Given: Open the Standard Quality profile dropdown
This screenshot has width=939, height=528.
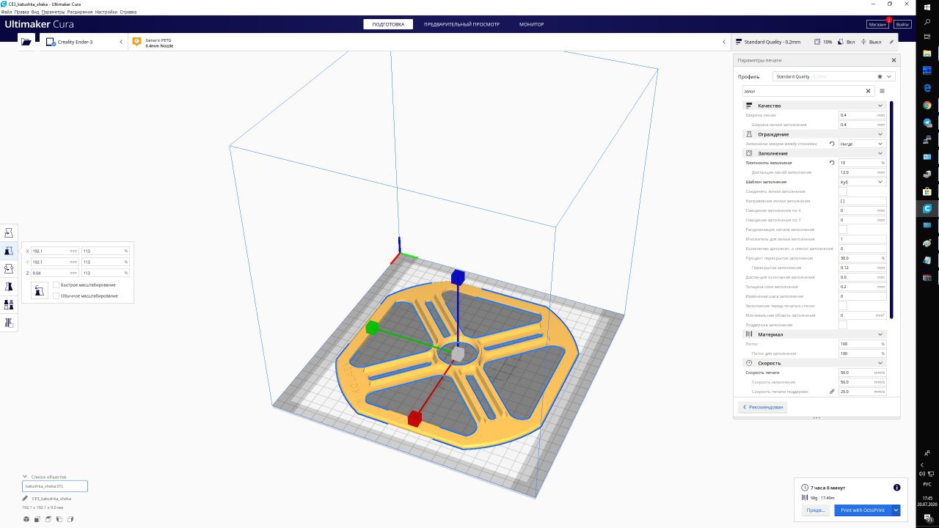Looking at the screenshot, I should [x=835, y=76].
